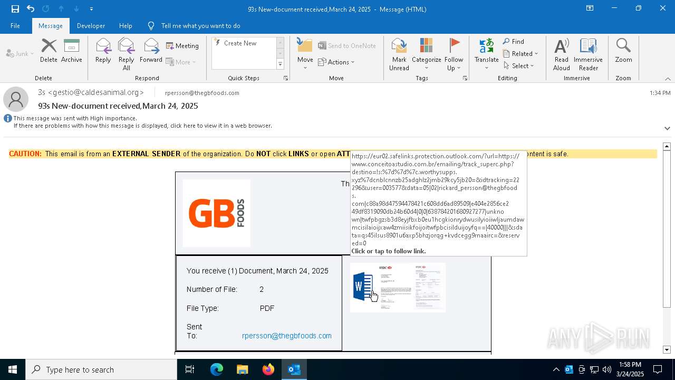
Task: Start Read Aloud
Action: click(562, 54)
